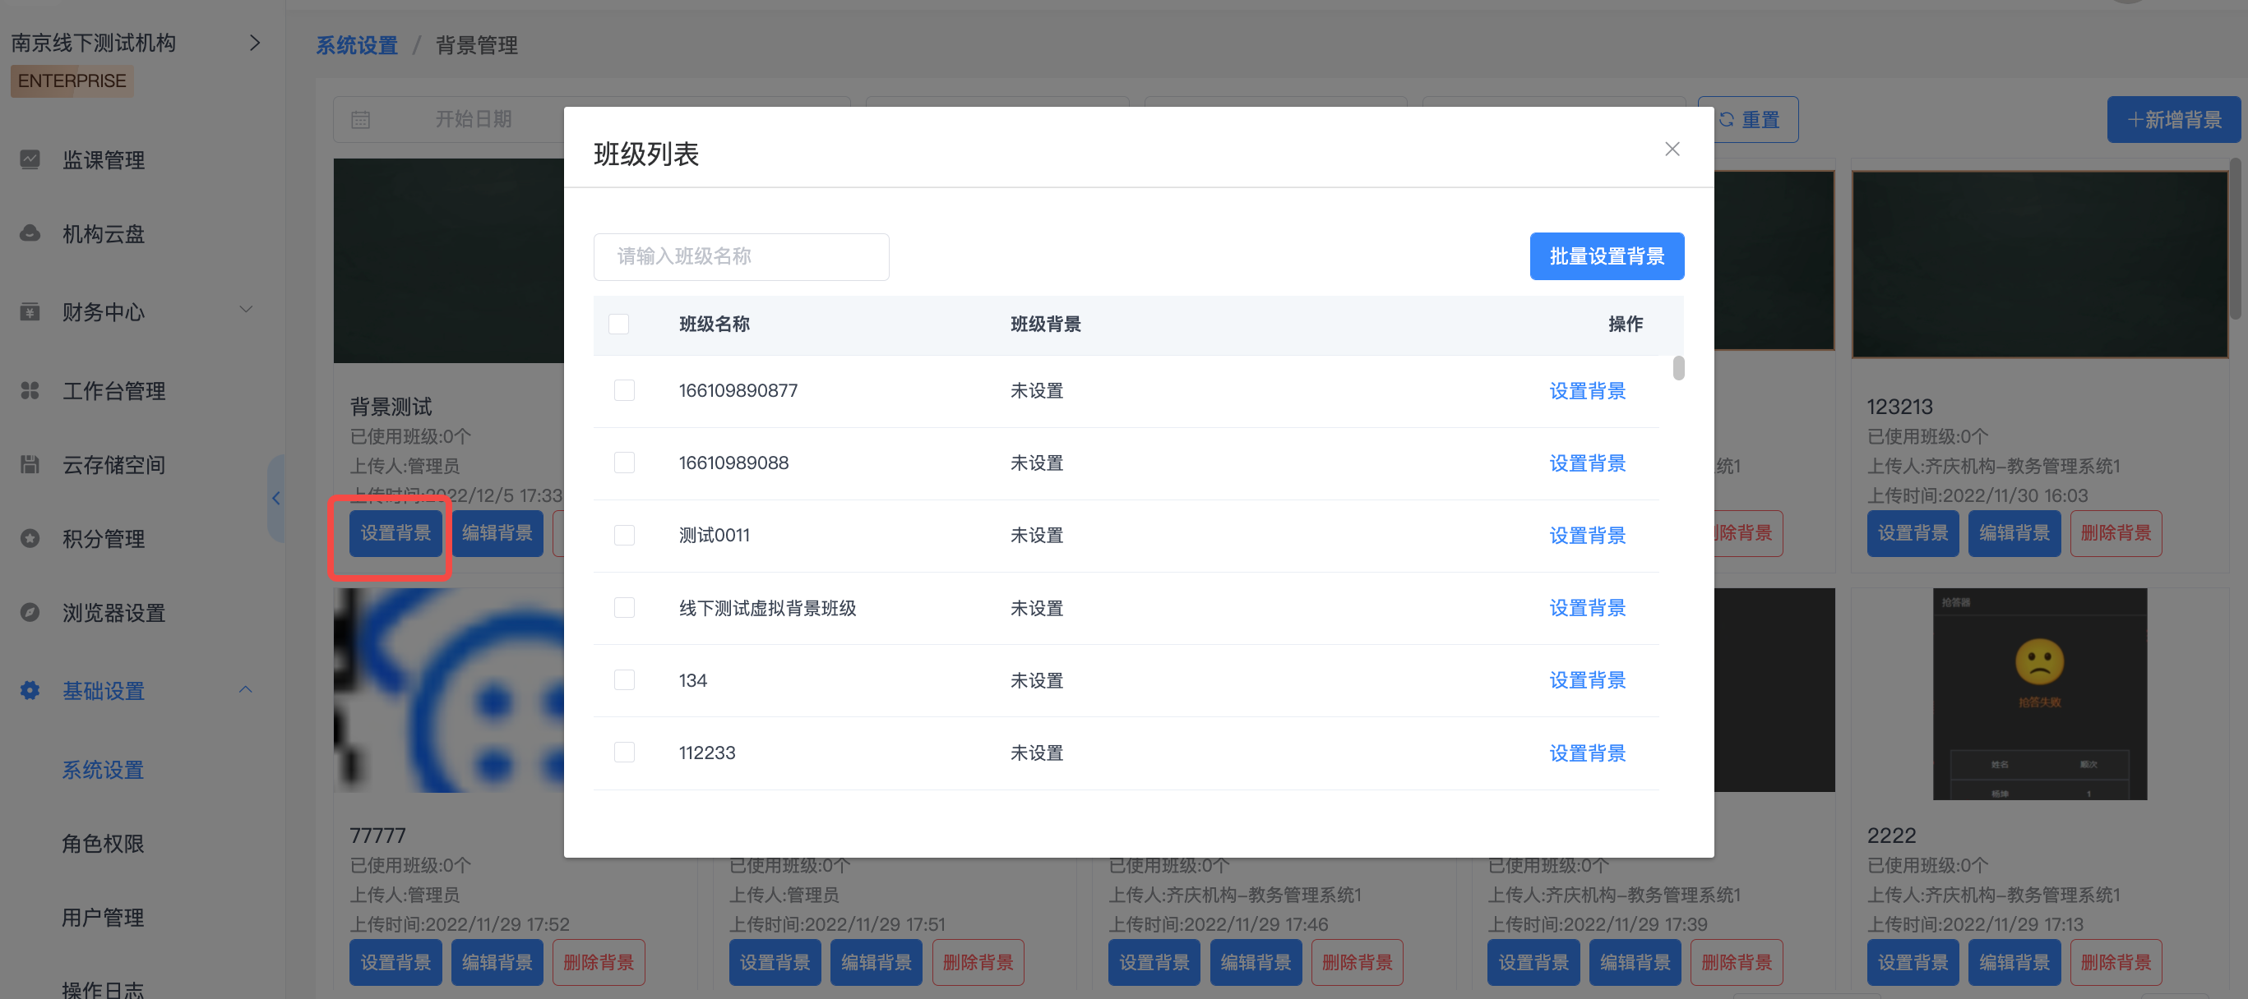This screenshot has height=999, width=2248.
Task: Click the page scrollbar on the right
Action: click(2236, 239)
